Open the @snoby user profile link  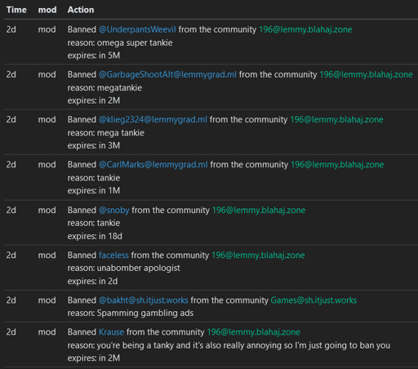click(113, 210)
